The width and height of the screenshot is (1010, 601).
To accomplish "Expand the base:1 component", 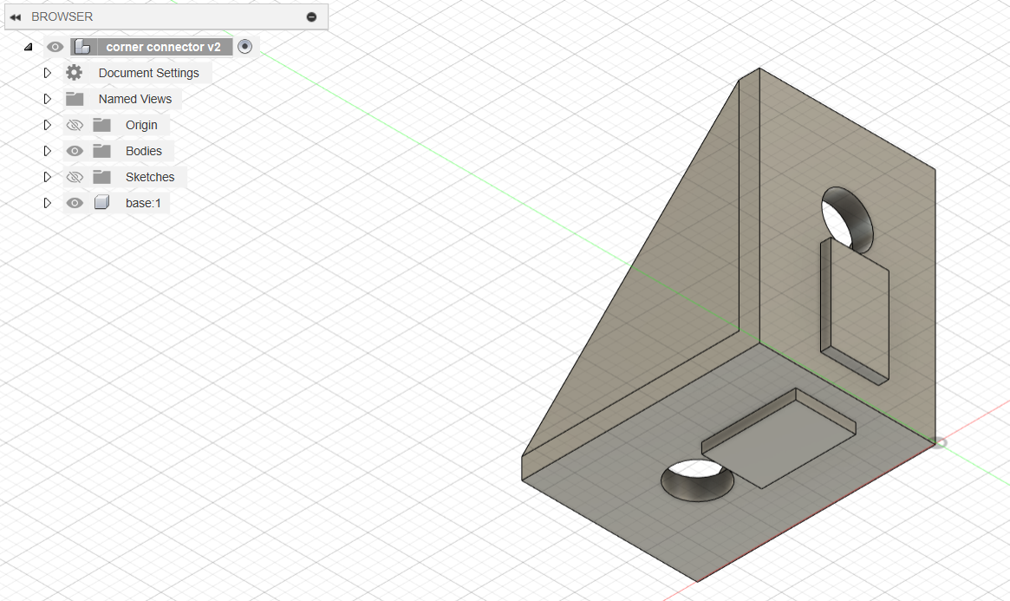I will pyautogui.click(x=47, y=203).
